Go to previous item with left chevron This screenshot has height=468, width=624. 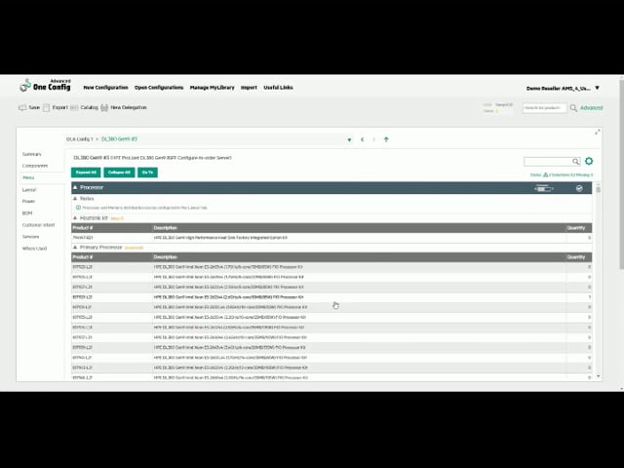(x=362, y=139)
